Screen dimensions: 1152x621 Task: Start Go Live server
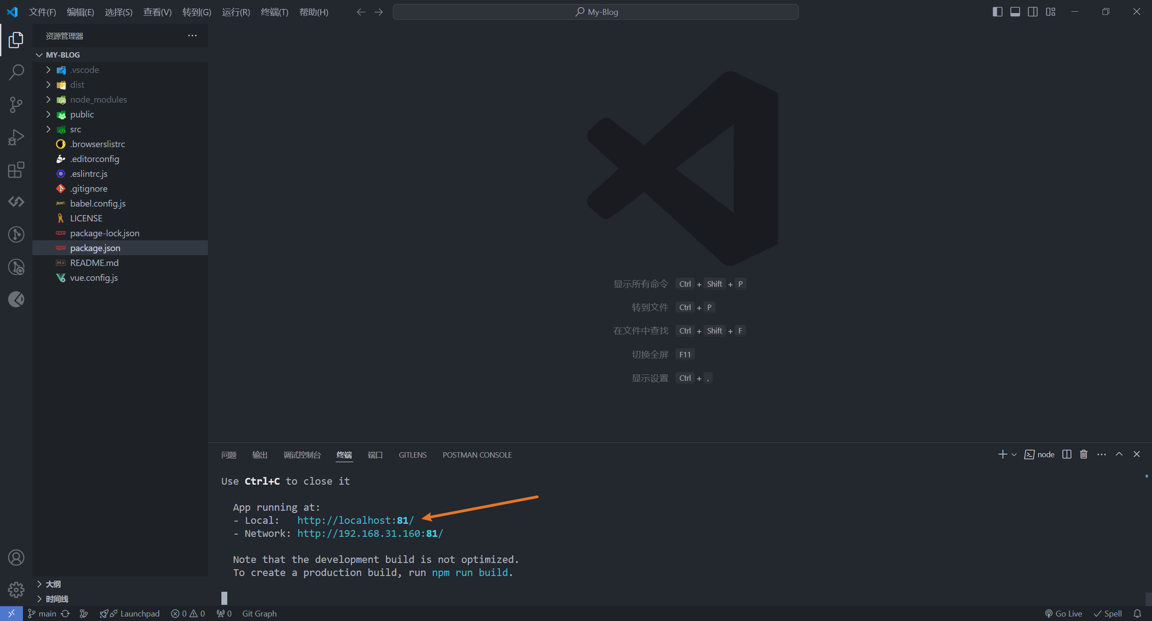1063,613
